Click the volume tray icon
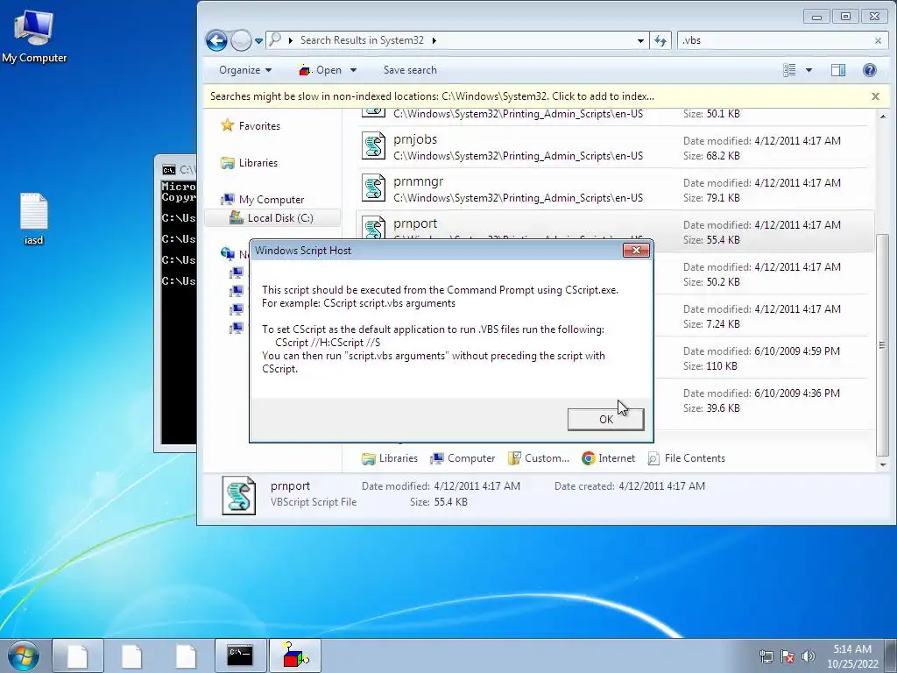Viewport: 897px width, 673px height. 809,656
